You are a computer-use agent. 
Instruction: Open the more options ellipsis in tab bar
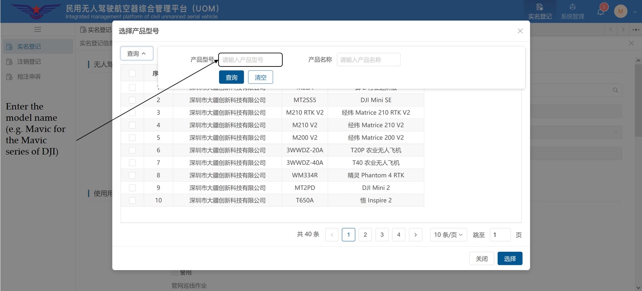tap(636, 30)
